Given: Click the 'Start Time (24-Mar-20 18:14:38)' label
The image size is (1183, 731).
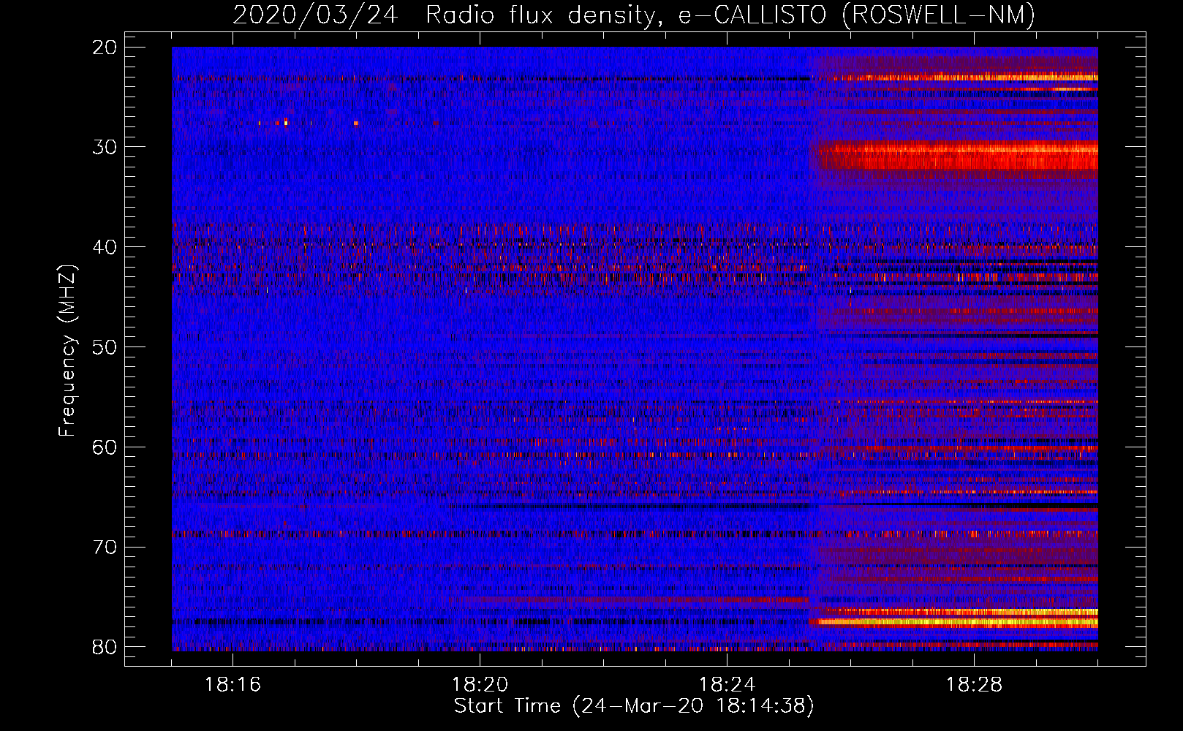Looking at the screenshot, I should click(x=634, y=706).
